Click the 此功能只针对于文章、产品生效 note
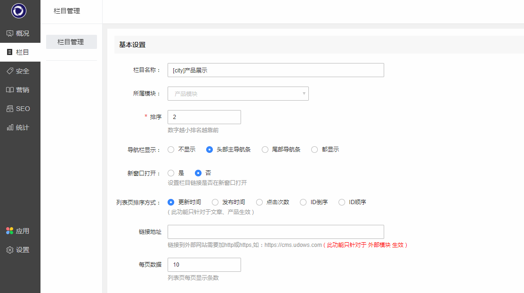 [x=211, y=212]
